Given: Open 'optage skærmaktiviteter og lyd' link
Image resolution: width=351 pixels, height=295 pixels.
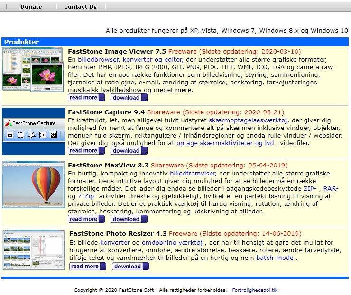Looking at the screenshot, I should 225,143.
